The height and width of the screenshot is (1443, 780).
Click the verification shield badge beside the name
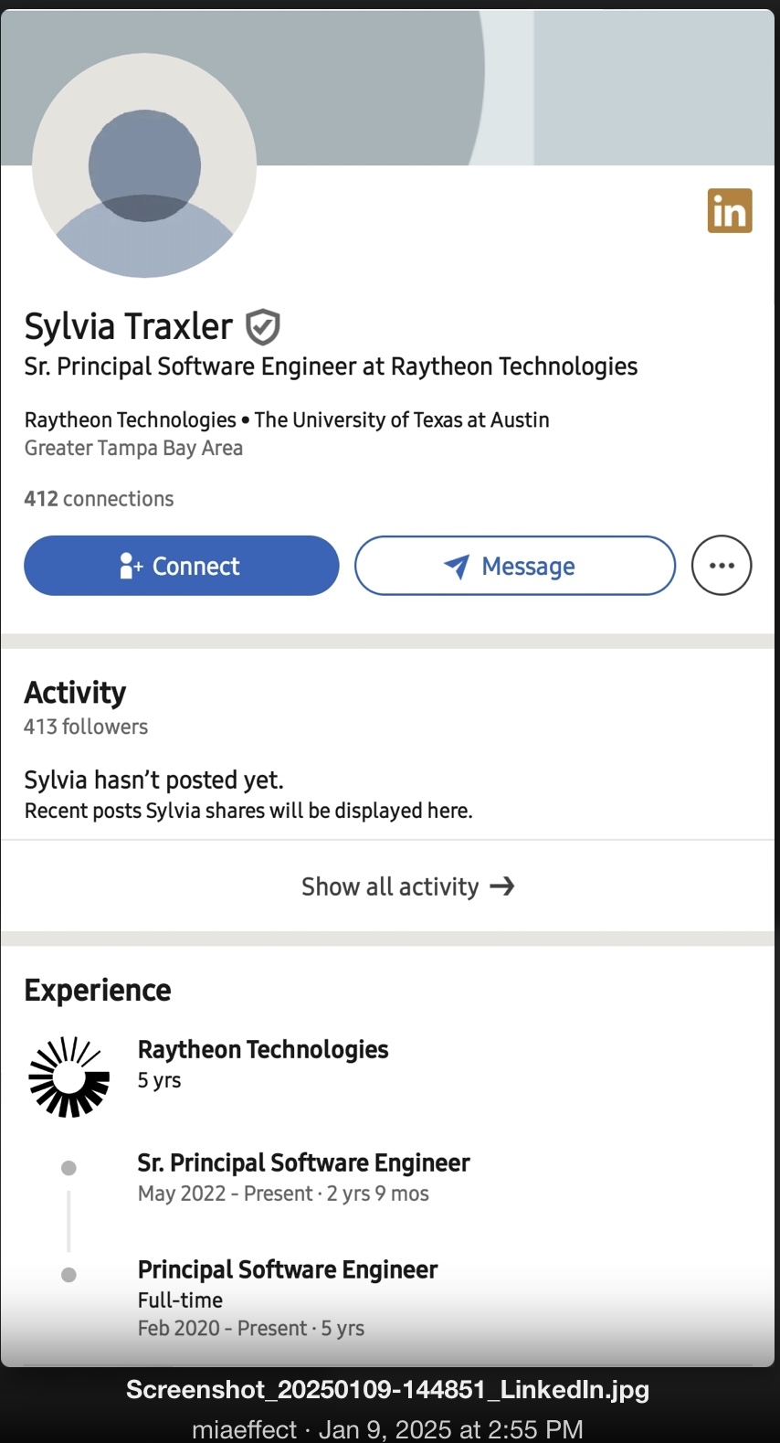click(x=263, y=327)
